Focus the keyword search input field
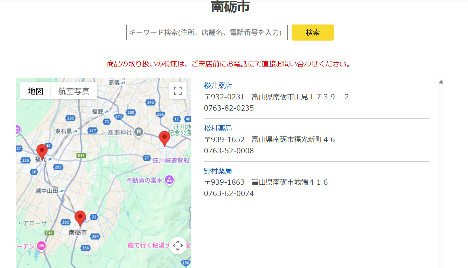This screenshot has width=468, height=268. [x=207, y=33]
